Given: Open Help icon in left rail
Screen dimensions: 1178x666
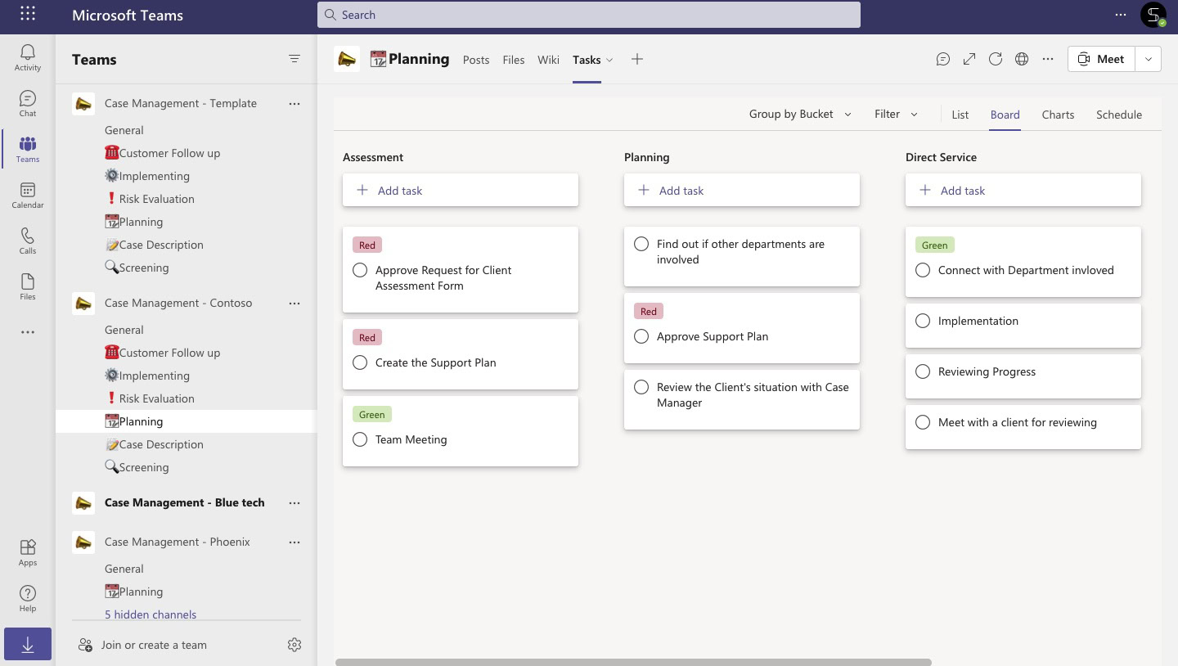Looking at the screenshot, I should pyautogui.click(x=28, y=598).
